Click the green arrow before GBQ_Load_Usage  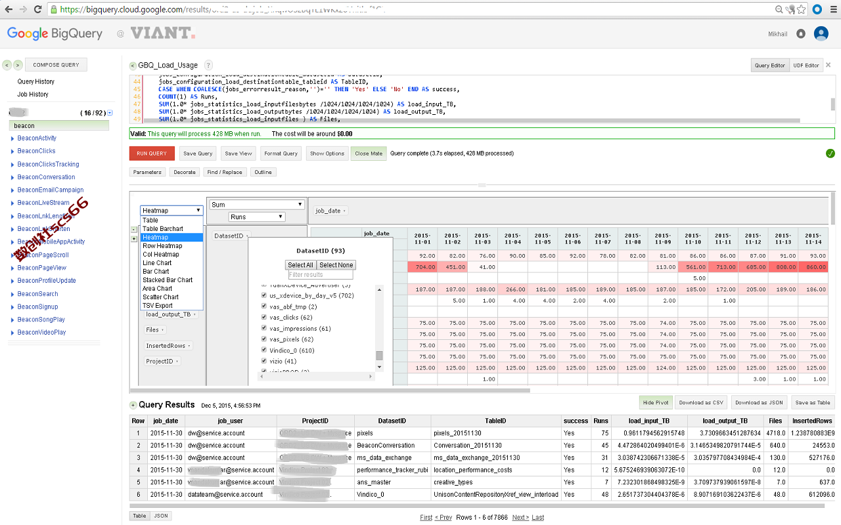click(x=133, y=66)
